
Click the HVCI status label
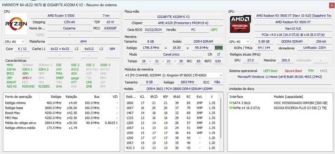(x=324, y=71)
